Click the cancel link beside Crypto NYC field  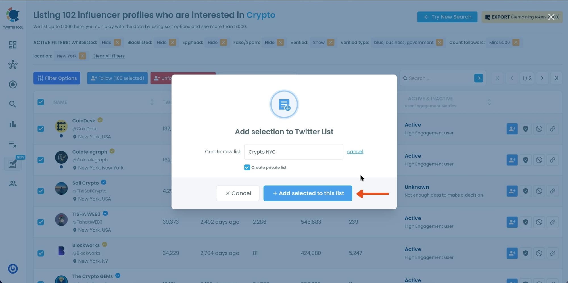coord(355,151)
